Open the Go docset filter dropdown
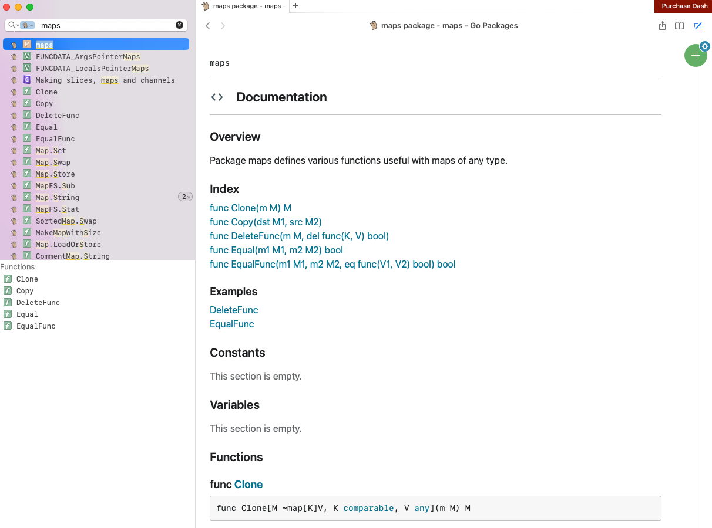This screenshot has height=528, width=712. (27, 25)
